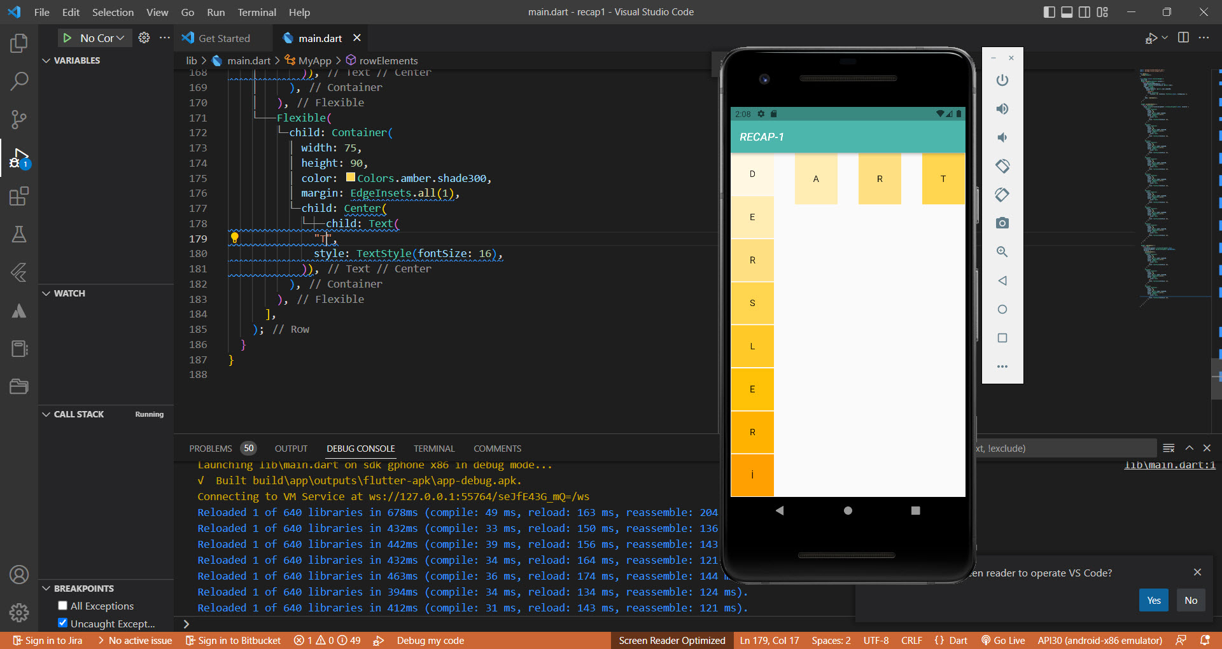Open the Run menu
This screenshot has height=649, width=1222.
(216, 12)
